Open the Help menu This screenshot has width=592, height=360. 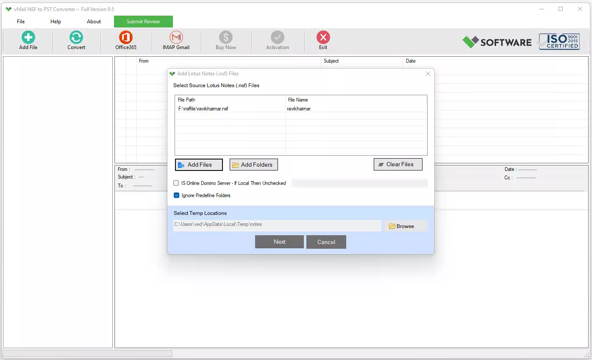coord(56,22)
